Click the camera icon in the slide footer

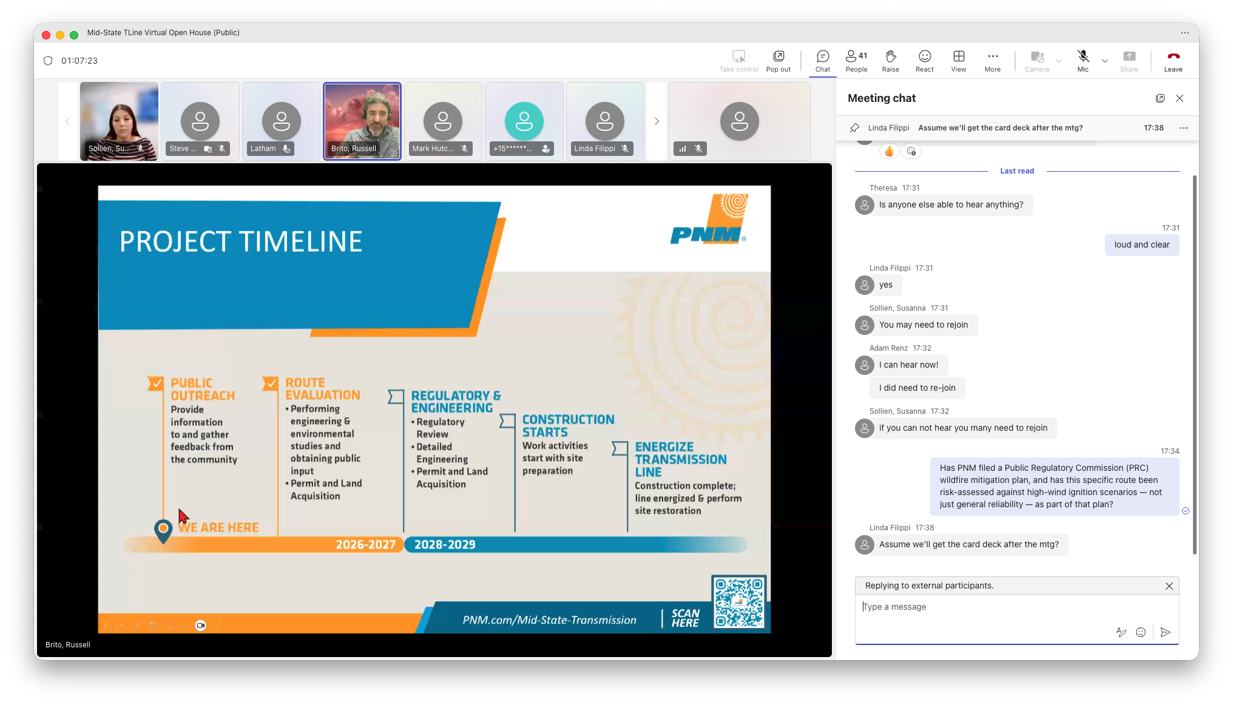point(200,626)
